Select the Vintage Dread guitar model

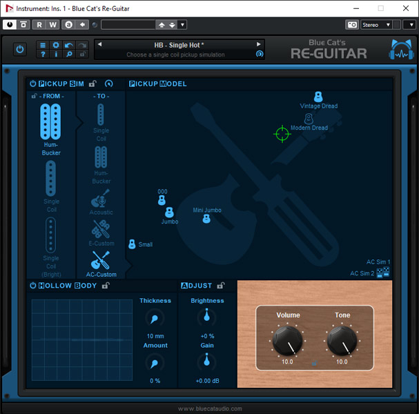[318, 97]
